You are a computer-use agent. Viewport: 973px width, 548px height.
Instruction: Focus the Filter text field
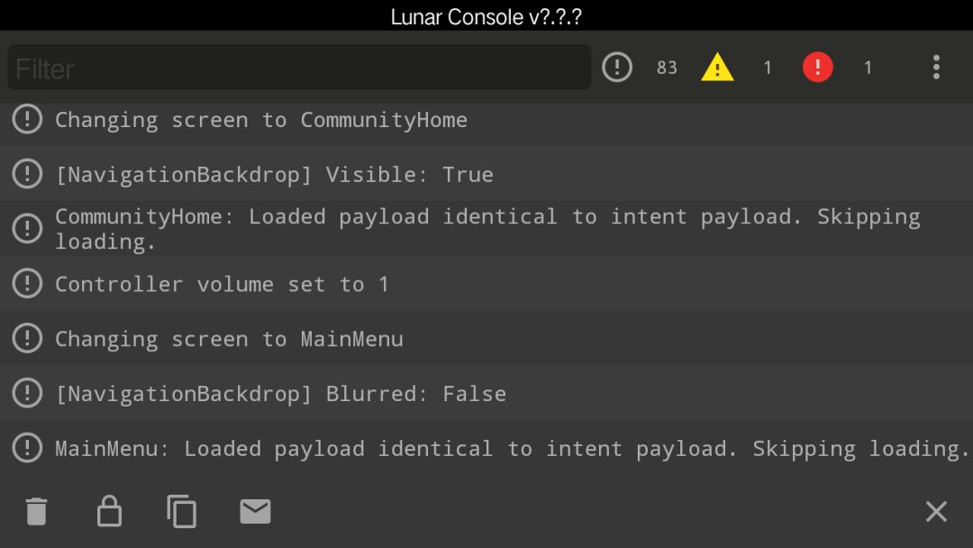pos(299,67)
